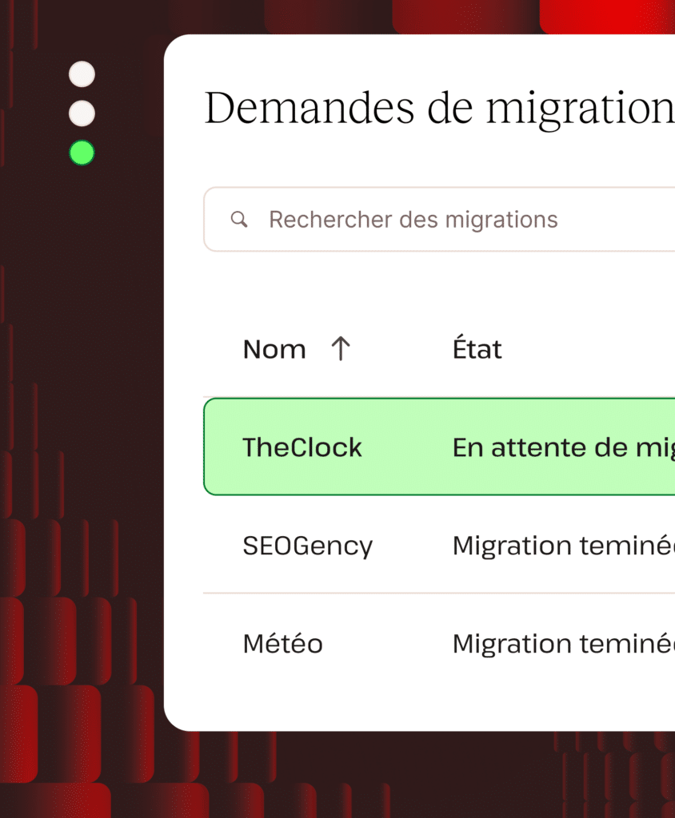
Task: Sort by the État column header
Action: click(477, 349)
